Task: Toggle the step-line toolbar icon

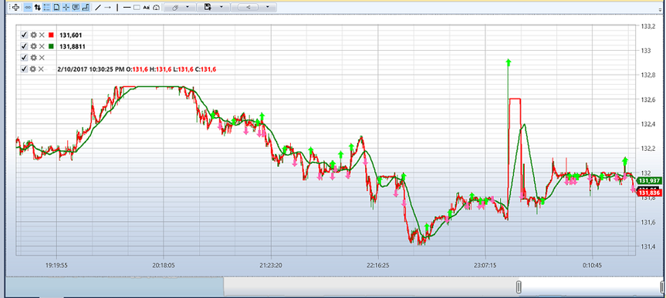Action: [86, 7]
